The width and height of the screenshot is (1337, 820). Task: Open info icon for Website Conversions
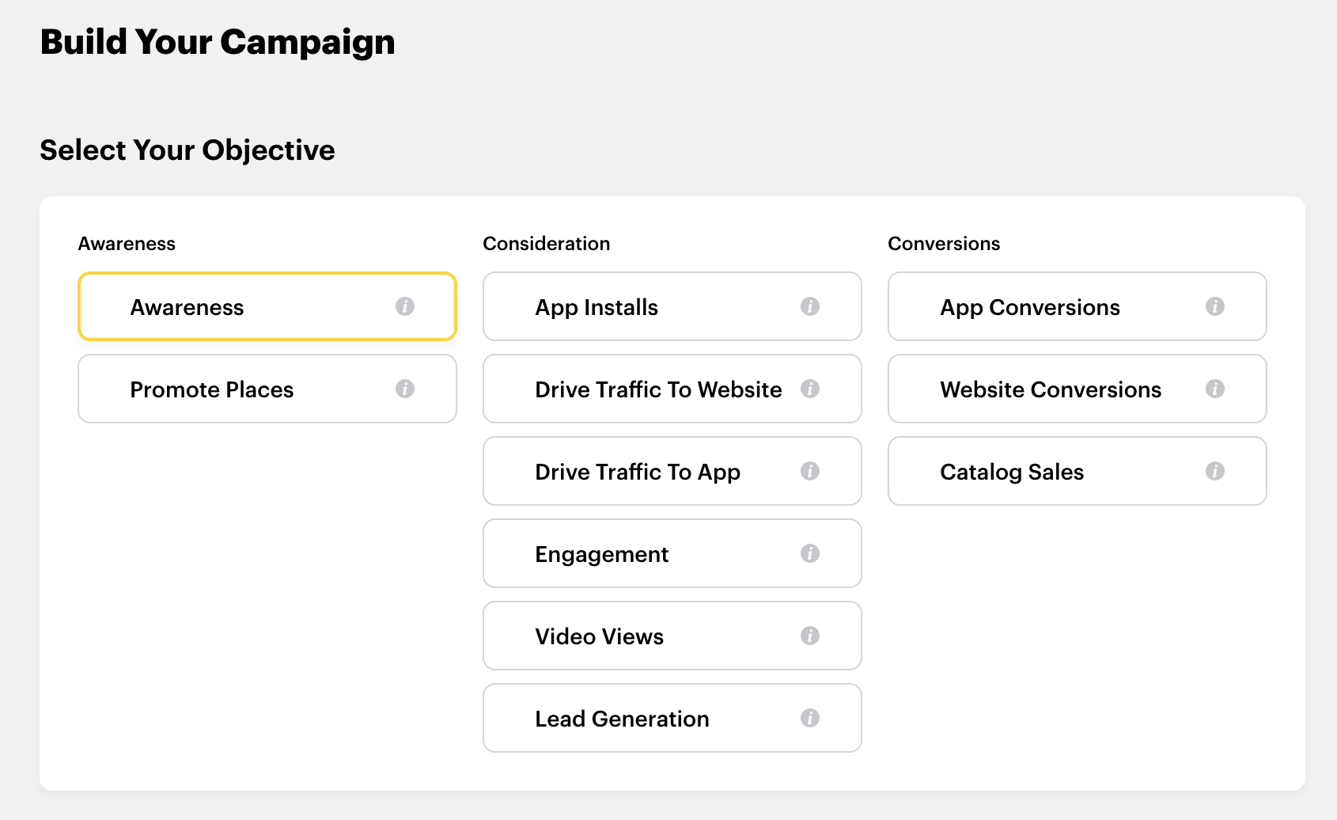1214,389
